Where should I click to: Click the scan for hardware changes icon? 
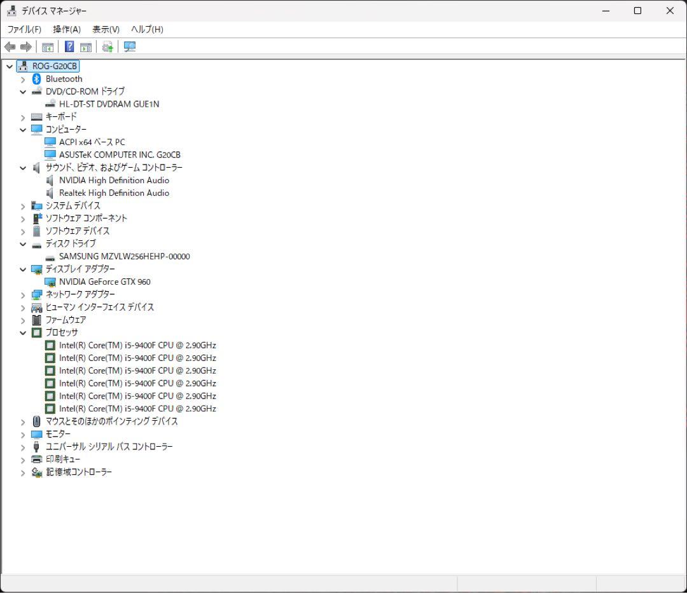coord(129,47)
